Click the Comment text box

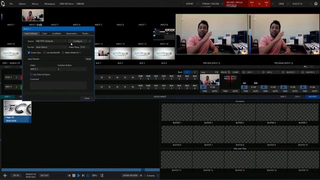coord(58,85)
